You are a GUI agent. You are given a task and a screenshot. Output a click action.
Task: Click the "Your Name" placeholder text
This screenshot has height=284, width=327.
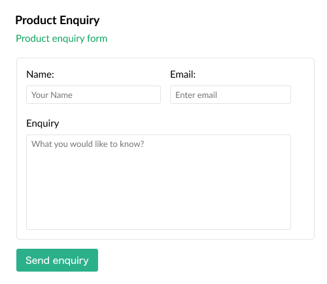(52, 95)
